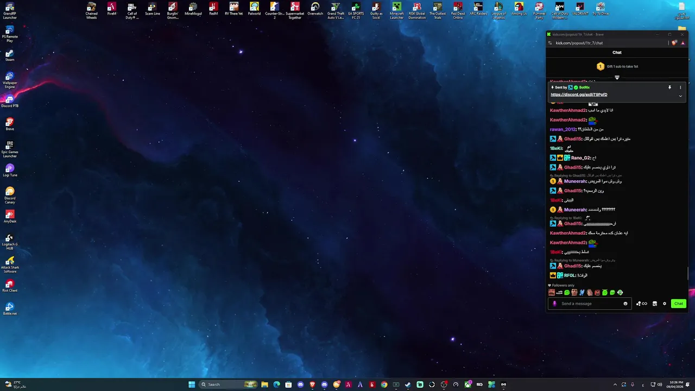This screenshot has height=391, width=695.
Task: Open BotRix's profile from pinned message
Action: coord(584,87)
